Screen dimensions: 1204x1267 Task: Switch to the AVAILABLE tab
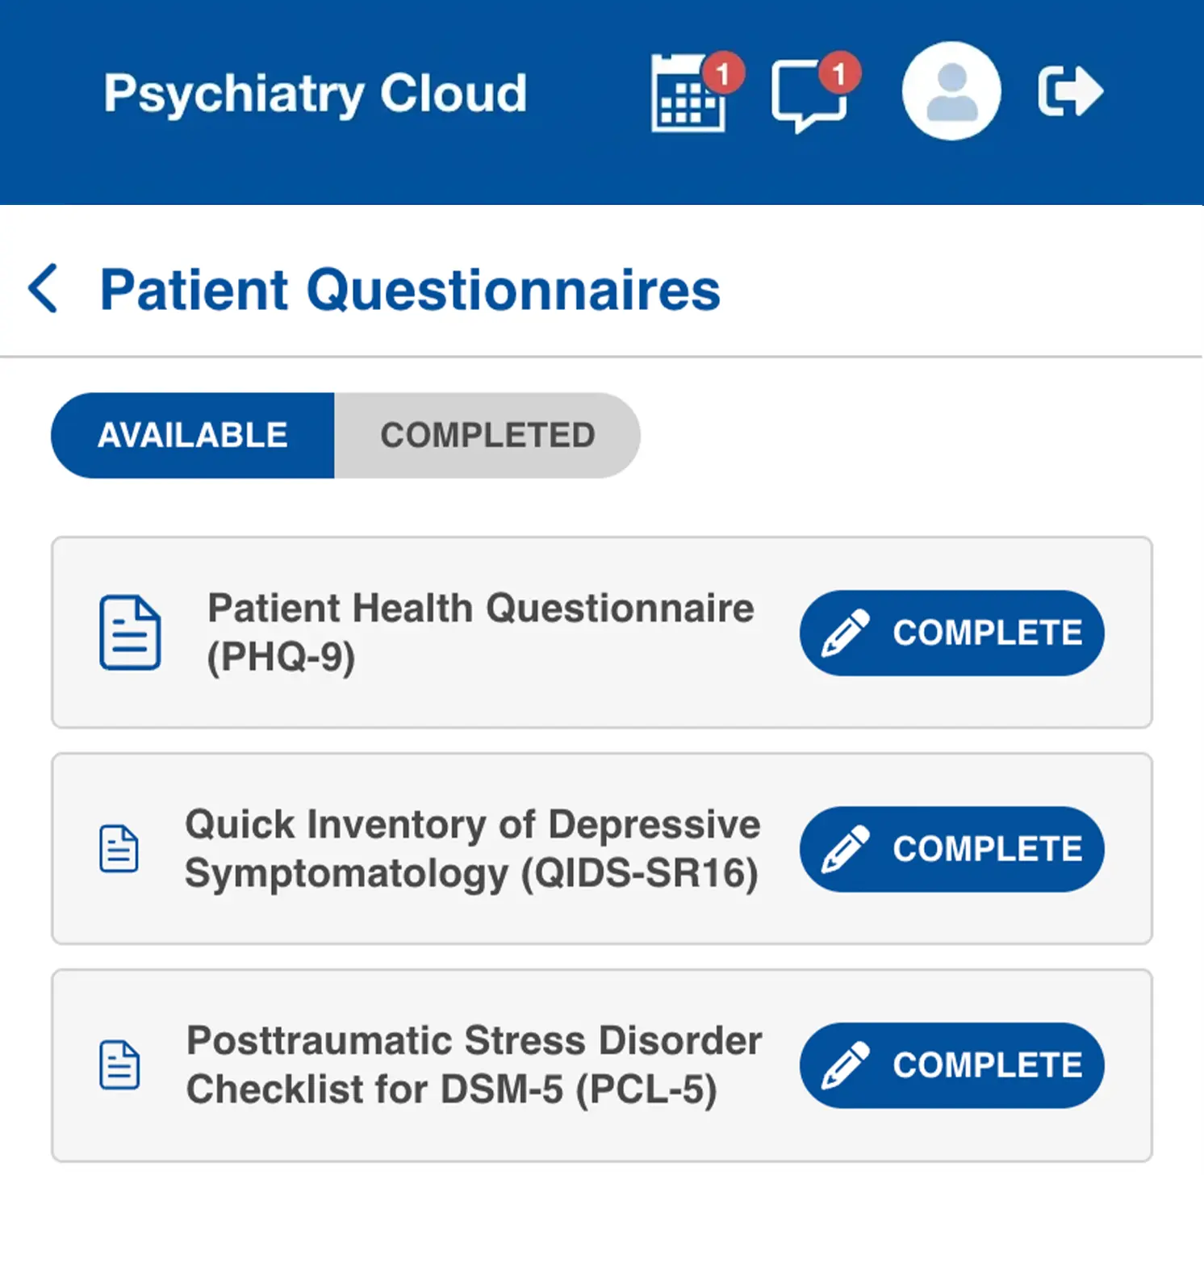pyautogui.click(x=193, y=436)
